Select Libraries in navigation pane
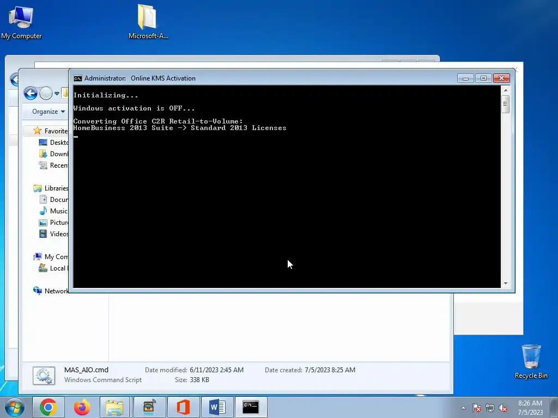Viewport: 558px width, 418px height. pos(51,188)
